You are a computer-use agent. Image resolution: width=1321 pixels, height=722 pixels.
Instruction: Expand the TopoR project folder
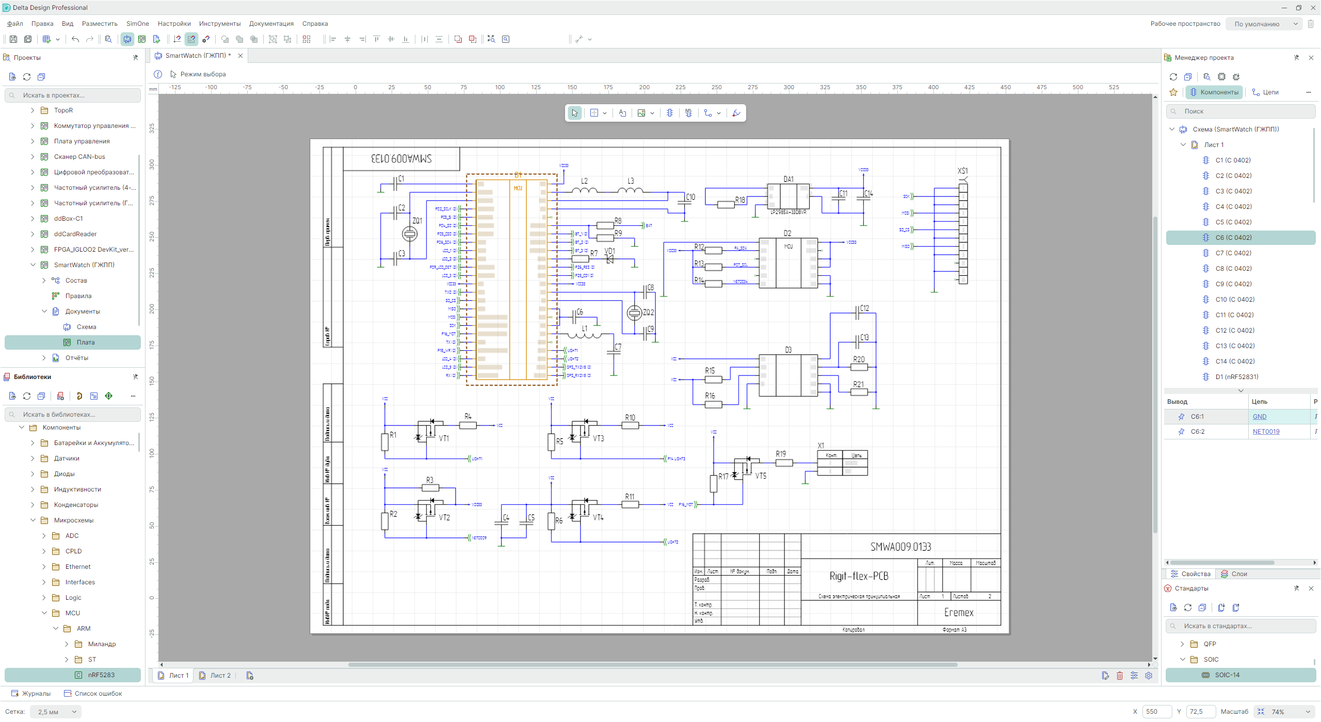point(33,110)
